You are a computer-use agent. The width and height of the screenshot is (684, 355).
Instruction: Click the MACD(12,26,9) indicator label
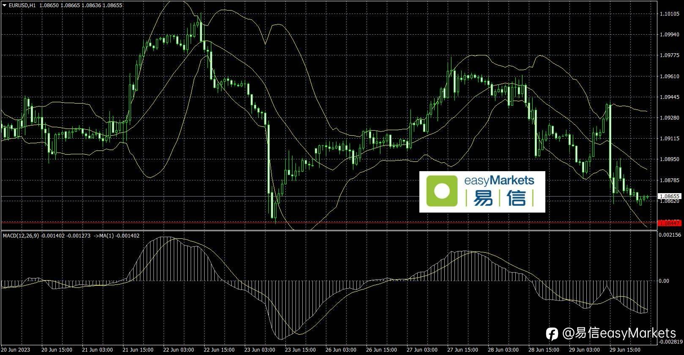(x=21, y=236)
